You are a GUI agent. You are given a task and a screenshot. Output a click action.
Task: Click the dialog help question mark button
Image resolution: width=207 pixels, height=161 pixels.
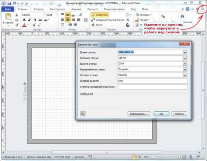tap(83, 114)
